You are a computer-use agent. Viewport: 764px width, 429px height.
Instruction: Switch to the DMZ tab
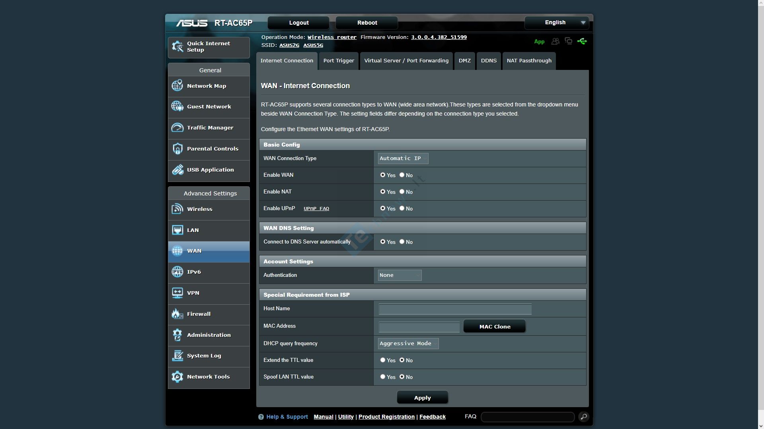[x=464, y=61]
